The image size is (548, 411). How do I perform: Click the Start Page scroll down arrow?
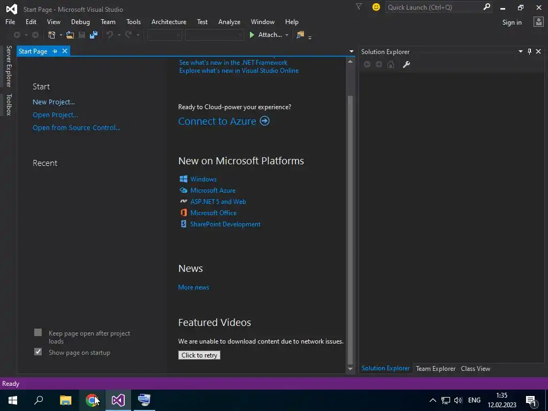click(350, 369)
